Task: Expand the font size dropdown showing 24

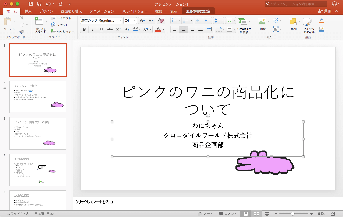Action: 135,20
